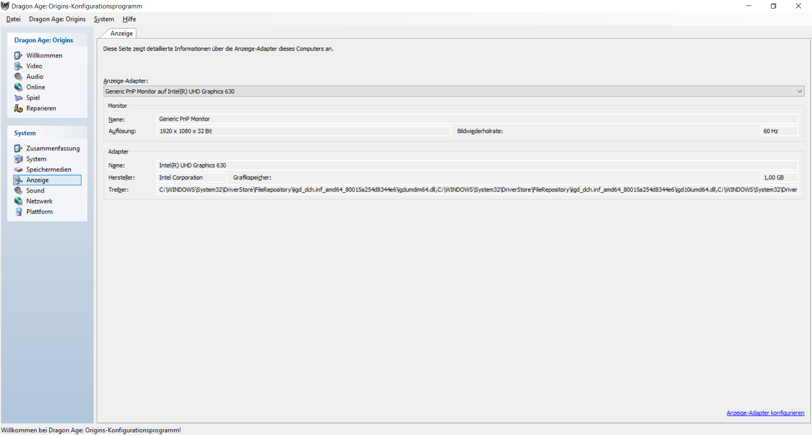This screenshot has width=812, height=435.
Task: Click adapter name Intel(R) UHD Graphics 630
Action: point(477,166)
